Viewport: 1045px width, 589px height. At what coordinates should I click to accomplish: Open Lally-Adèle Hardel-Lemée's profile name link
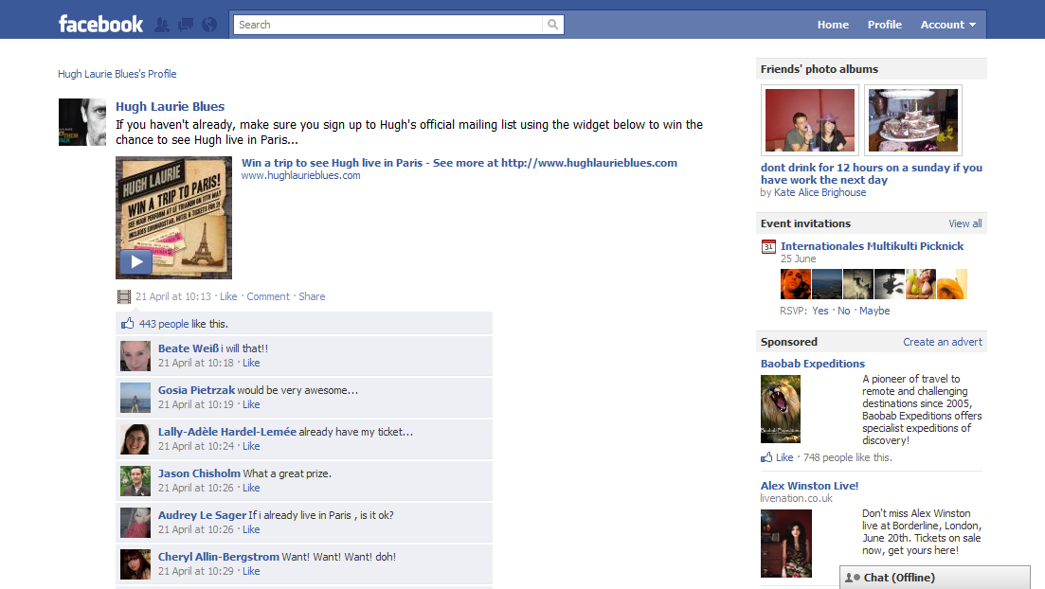(227, 432)
